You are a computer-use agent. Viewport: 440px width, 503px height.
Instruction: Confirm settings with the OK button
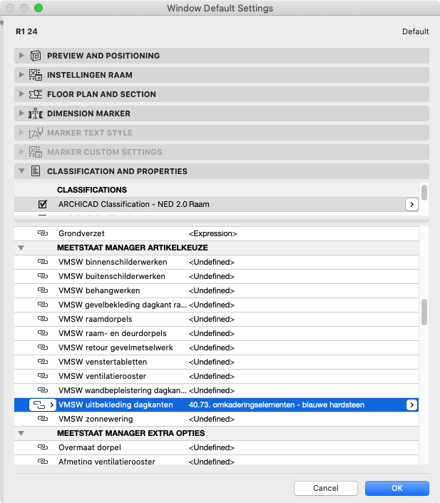pos(396,488)
